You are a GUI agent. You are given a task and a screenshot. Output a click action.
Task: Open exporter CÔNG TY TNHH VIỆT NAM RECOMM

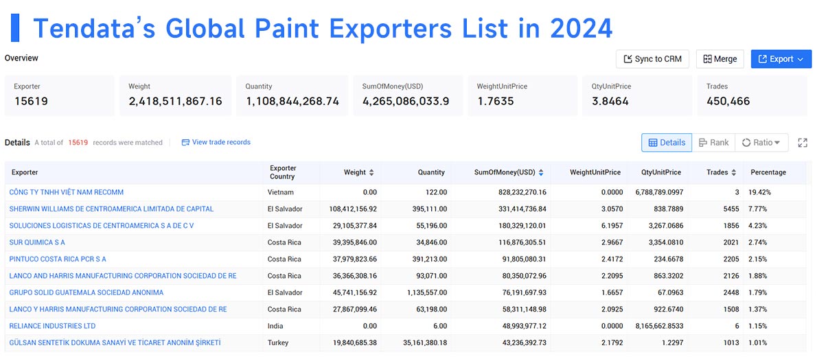(66, 192)
